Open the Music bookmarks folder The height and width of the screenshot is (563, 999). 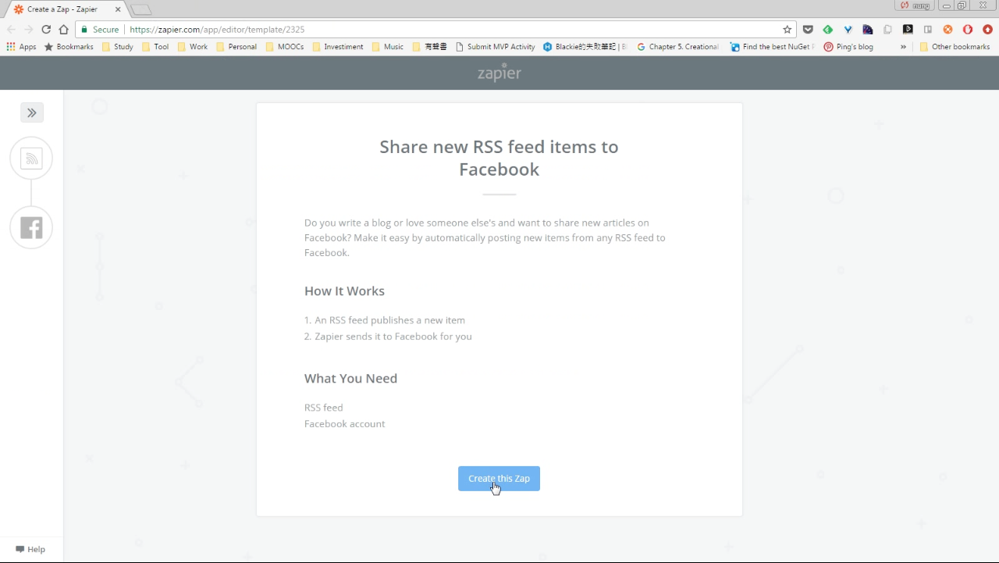[388, 47]
